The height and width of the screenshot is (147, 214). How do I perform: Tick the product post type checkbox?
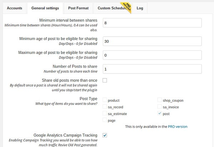pos(105,100)
